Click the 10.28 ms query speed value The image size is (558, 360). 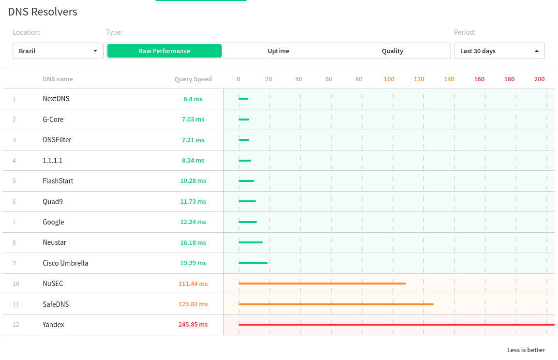pos(193,180)
